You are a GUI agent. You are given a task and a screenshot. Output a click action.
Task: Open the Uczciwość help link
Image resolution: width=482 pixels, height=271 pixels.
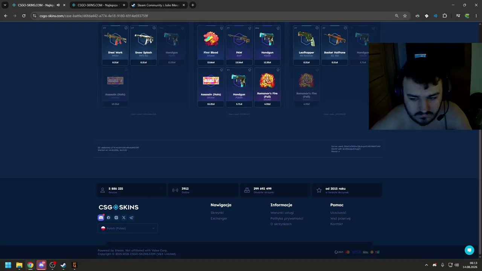(x=338, y=213)
